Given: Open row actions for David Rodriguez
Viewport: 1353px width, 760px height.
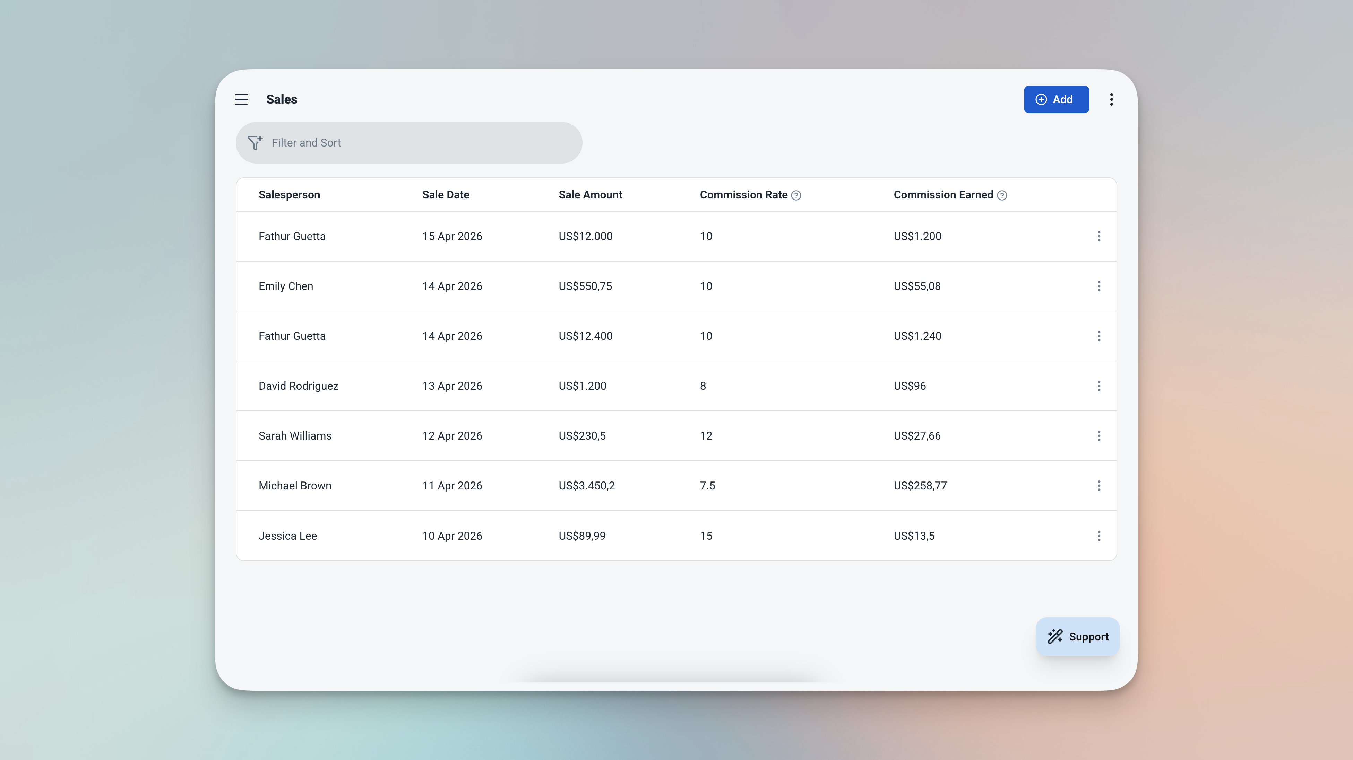Looking at the screenshot, I should [1099, 386].
